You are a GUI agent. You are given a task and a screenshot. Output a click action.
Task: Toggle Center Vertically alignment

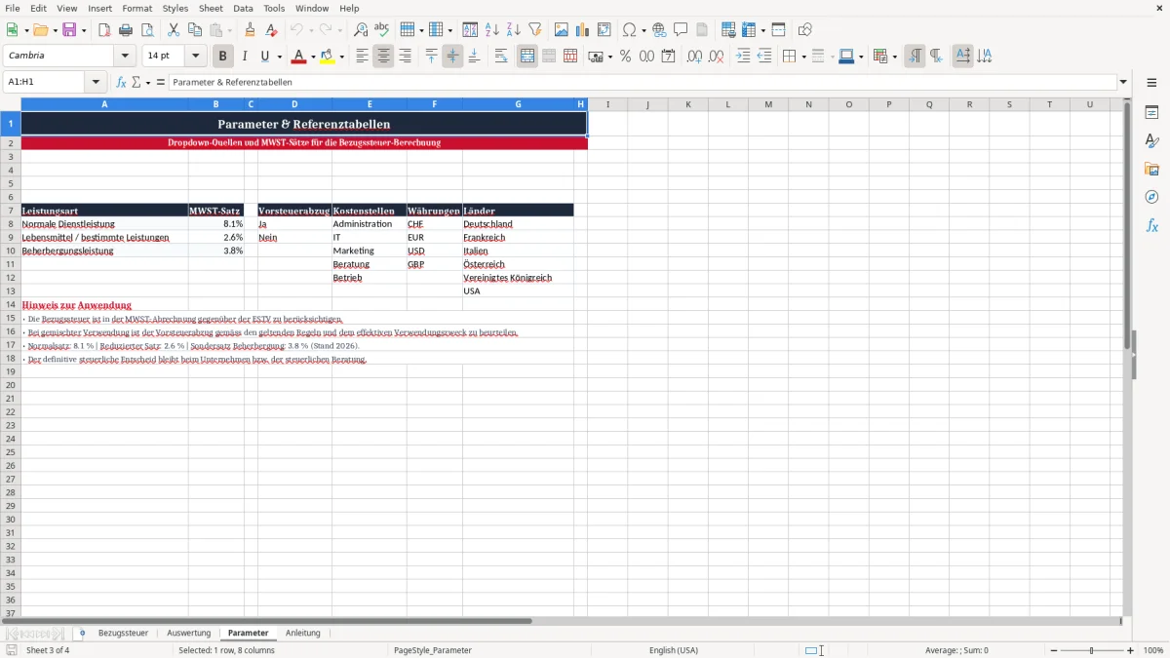click(452, 57)
